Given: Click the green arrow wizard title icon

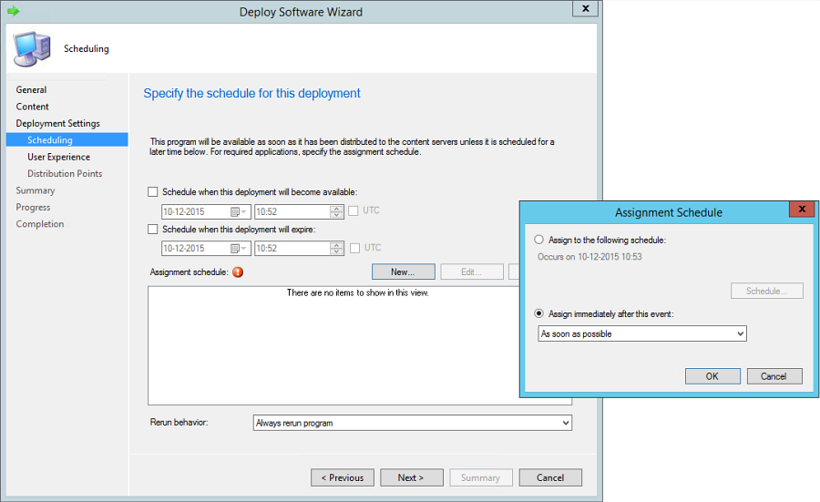Looking at the screenshot, I should tap(14, 11).
